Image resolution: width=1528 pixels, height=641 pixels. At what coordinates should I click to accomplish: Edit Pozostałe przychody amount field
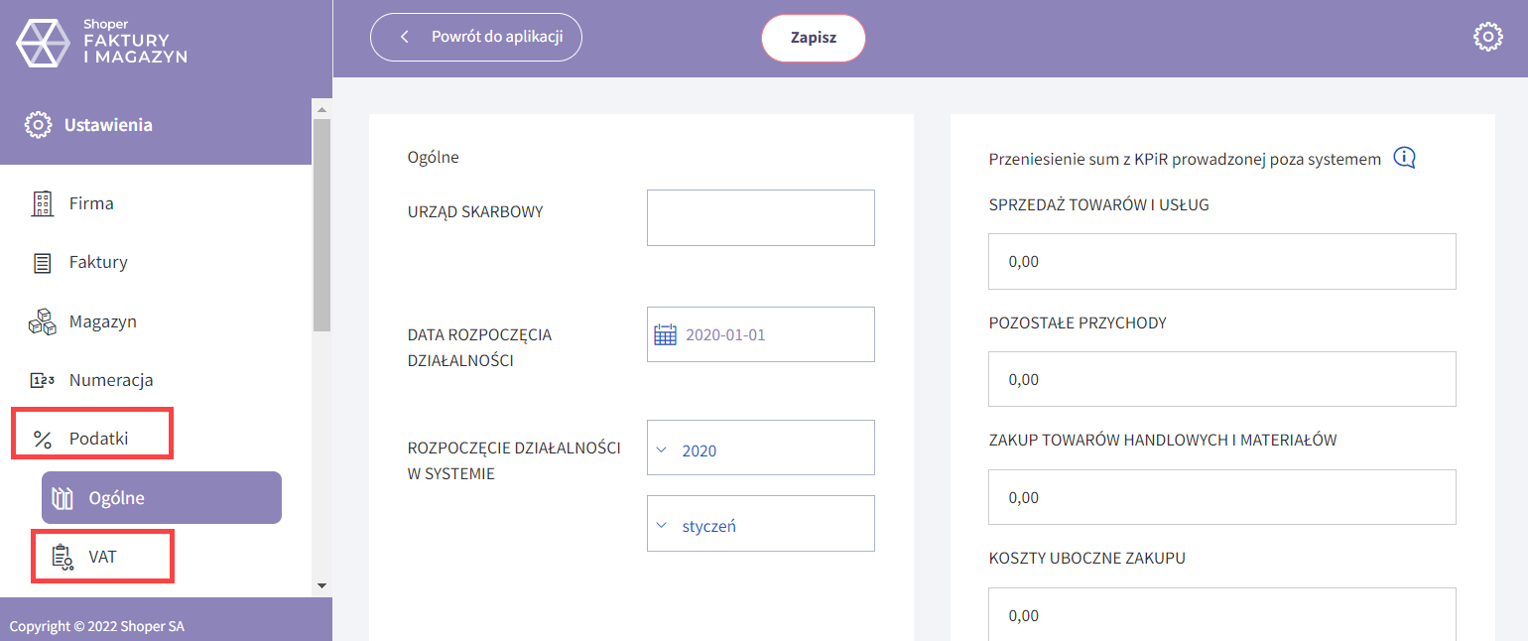click(1222, 379)
